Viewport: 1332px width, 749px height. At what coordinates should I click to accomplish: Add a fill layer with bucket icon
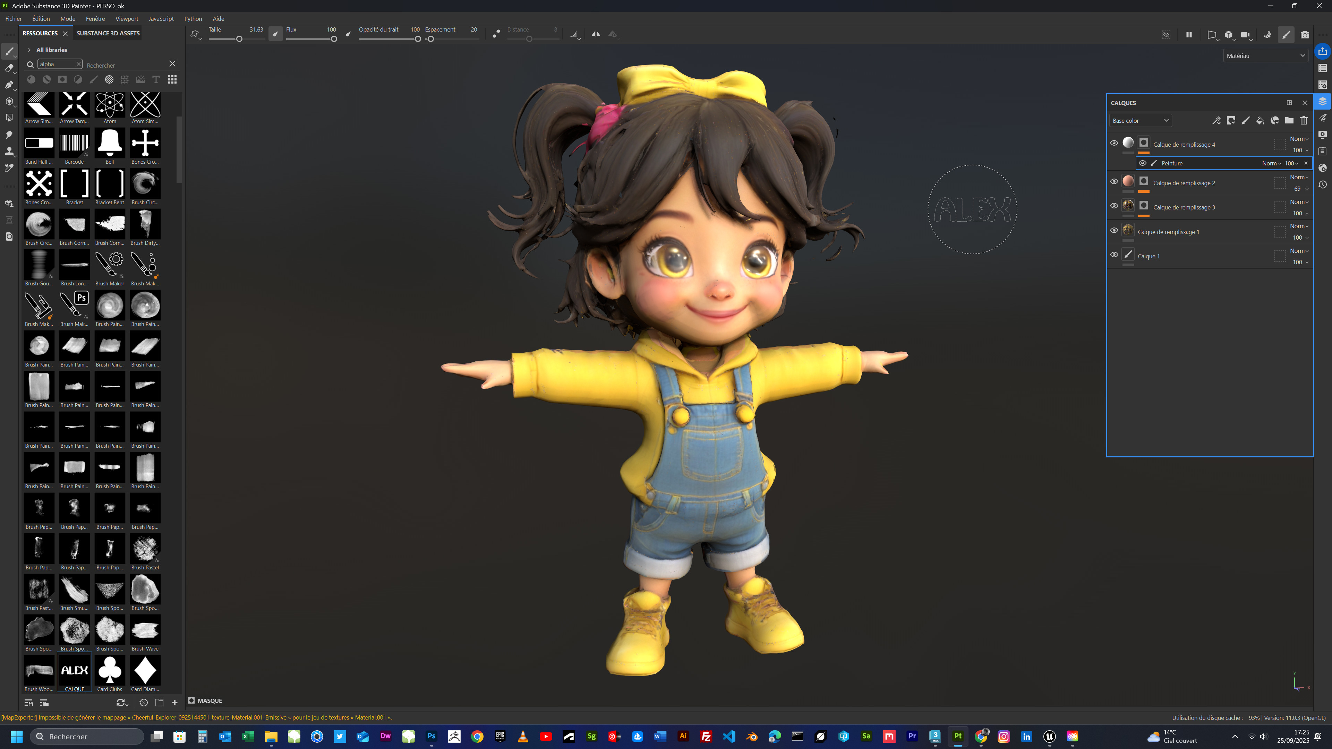[x=1260, y=120]
